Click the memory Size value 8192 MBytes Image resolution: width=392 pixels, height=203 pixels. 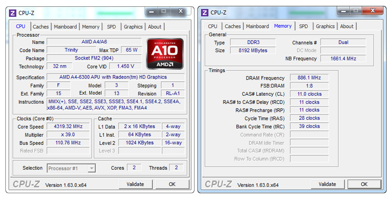click(x=253, y=50)
